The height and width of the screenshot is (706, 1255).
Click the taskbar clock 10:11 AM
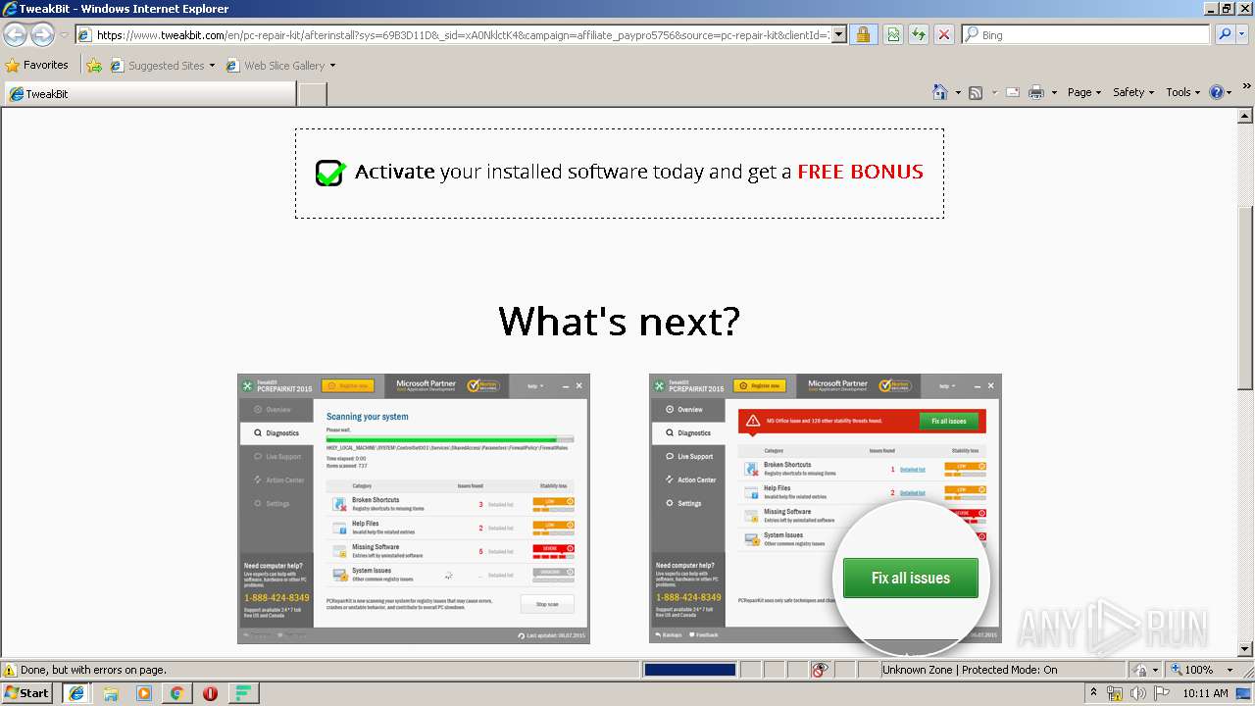(1205, 693)
